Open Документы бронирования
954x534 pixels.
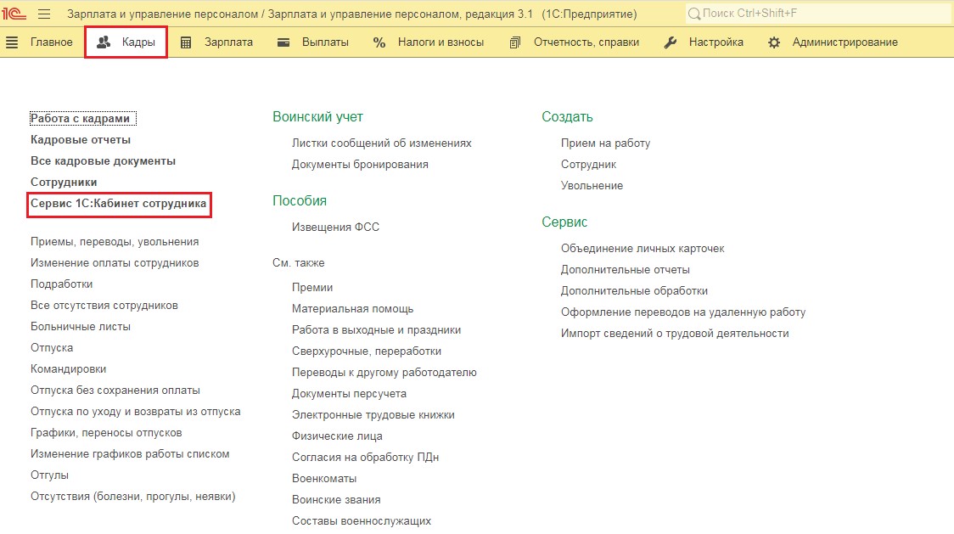click(x=360, y=165)
